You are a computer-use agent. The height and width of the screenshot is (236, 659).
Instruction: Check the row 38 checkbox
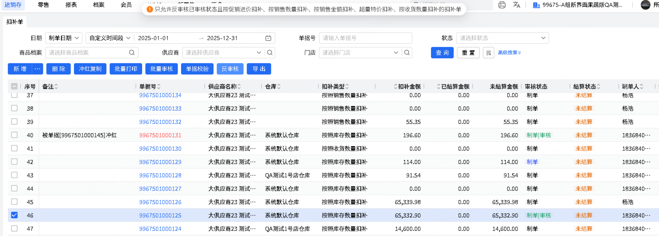[14, 108]
